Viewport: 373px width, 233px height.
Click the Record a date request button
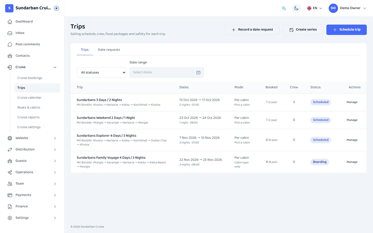pos(252,30)
